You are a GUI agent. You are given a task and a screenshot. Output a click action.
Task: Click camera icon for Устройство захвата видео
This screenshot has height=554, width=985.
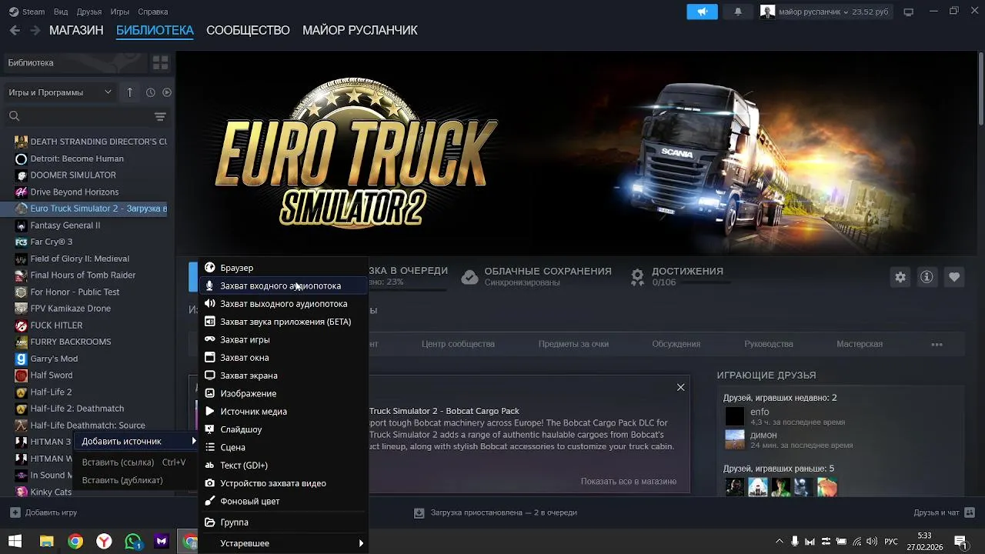coord(209,483)
